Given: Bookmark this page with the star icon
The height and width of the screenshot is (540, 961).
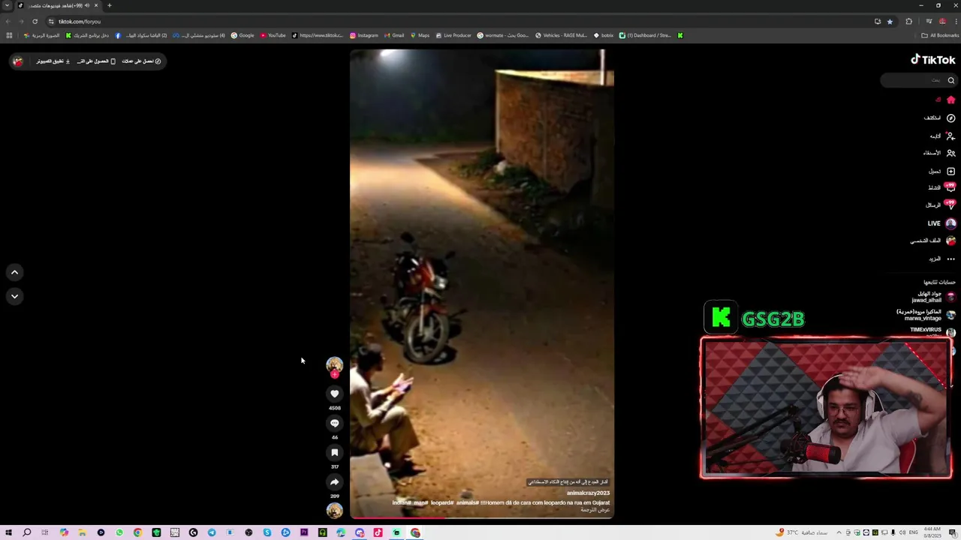Looking at the screenshot, I should coord(890,22).
